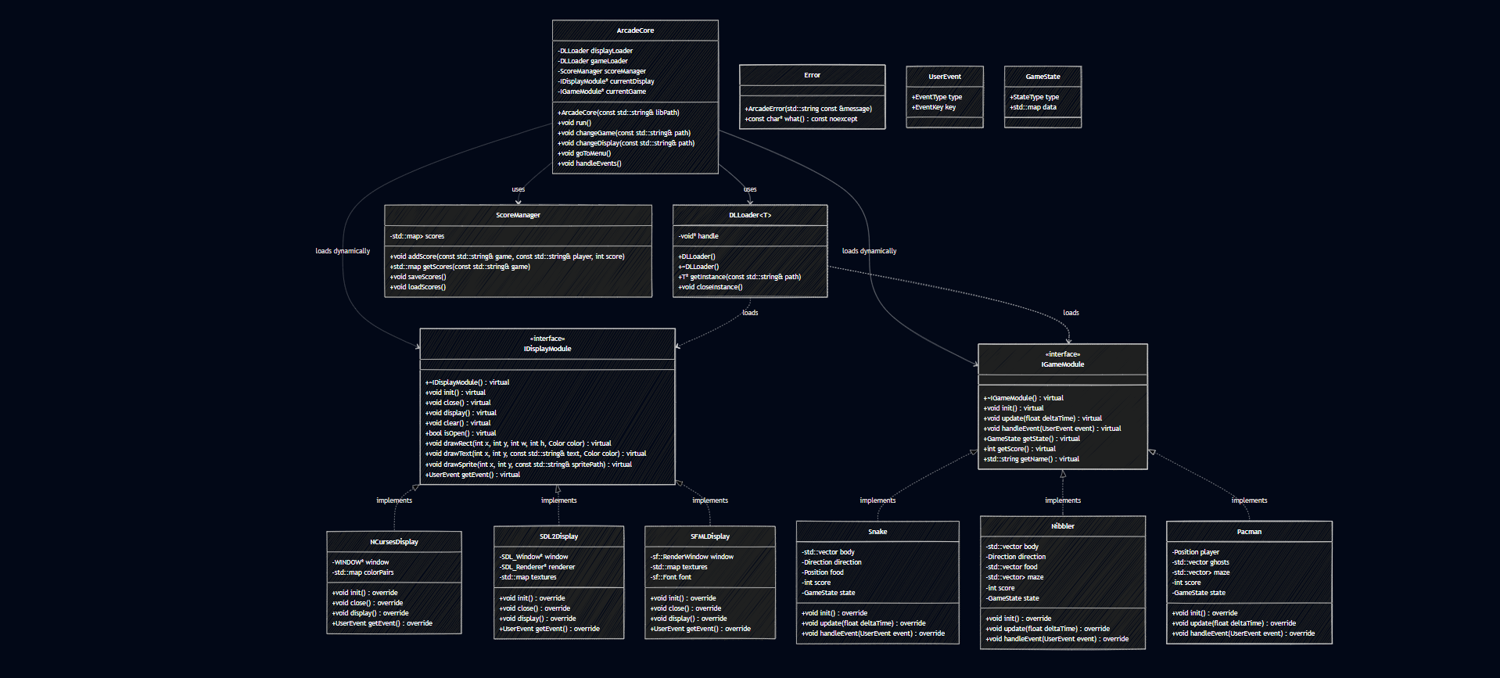The height and width of the screenshot is (678, 1500).
Task: Click the goToMenu() method in ArcadeCore
Action: tap(584, 153)
